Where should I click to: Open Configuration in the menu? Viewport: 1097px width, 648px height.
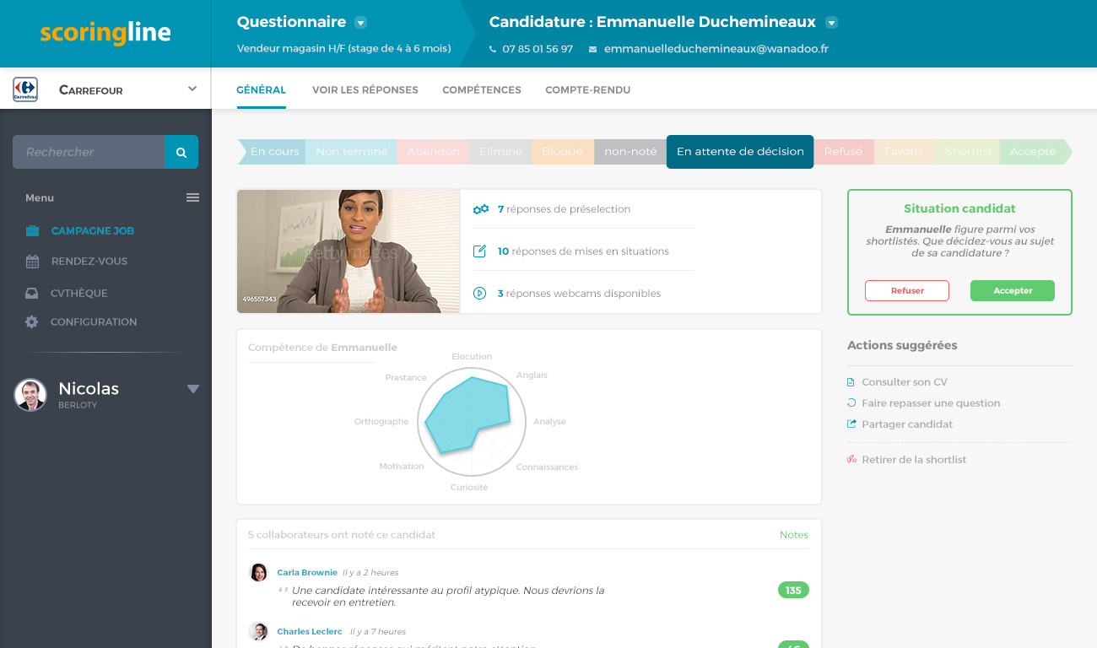click(94, 321)
